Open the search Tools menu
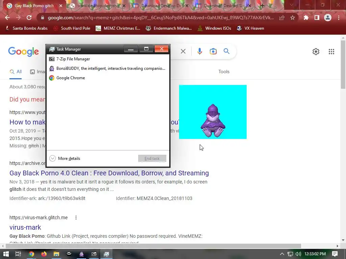Image resolution: width=346 pixels, height=259 pixels. [x=224, y=71]
